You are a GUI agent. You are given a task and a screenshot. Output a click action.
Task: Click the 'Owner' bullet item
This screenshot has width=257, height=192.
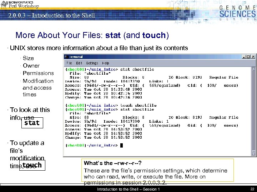click(31, 66)
